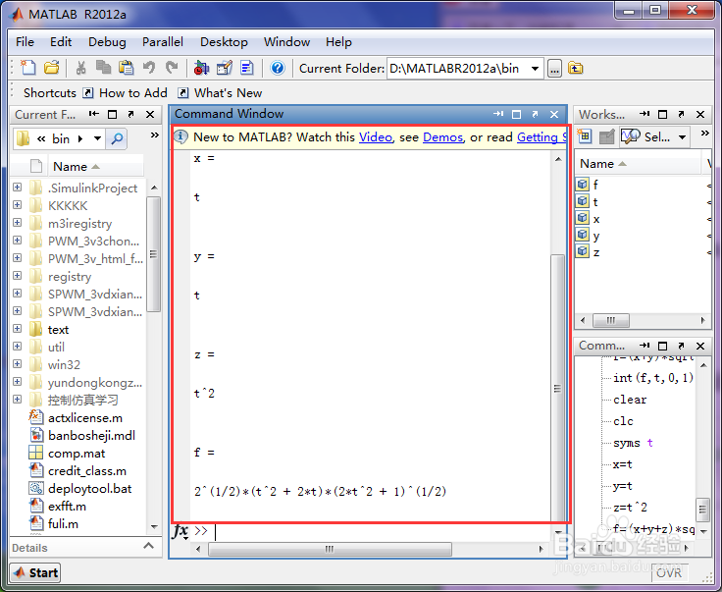
Task: Open the Profiler toolbar icon
Action: point(247,68)
